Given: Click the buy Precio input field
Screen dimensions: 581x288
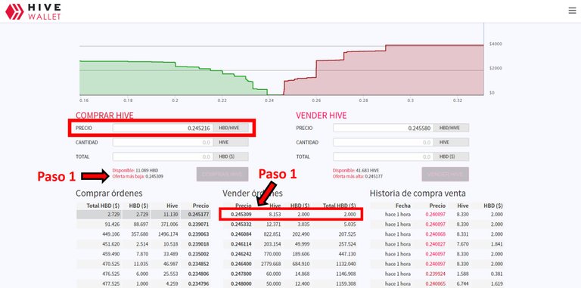Looking at the screenshot, I should [x=163, y=128].
